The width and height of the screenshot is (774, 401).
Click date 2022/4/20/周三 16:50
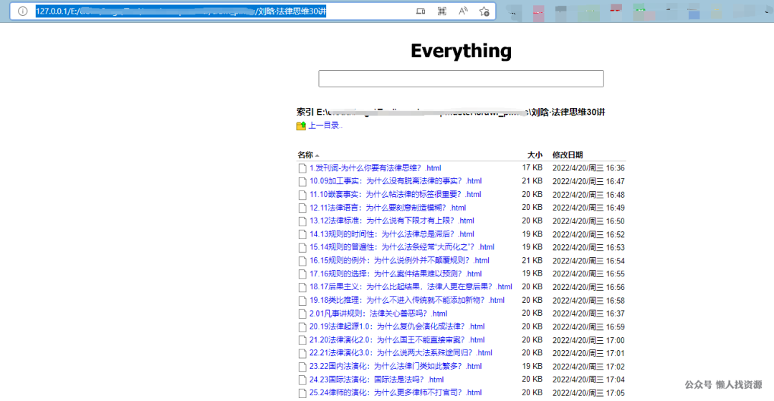coord(588,221)
